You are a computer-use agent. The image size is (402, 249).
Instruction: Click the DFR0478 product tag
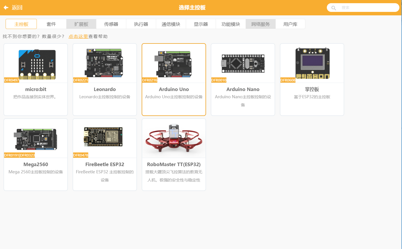81,155
